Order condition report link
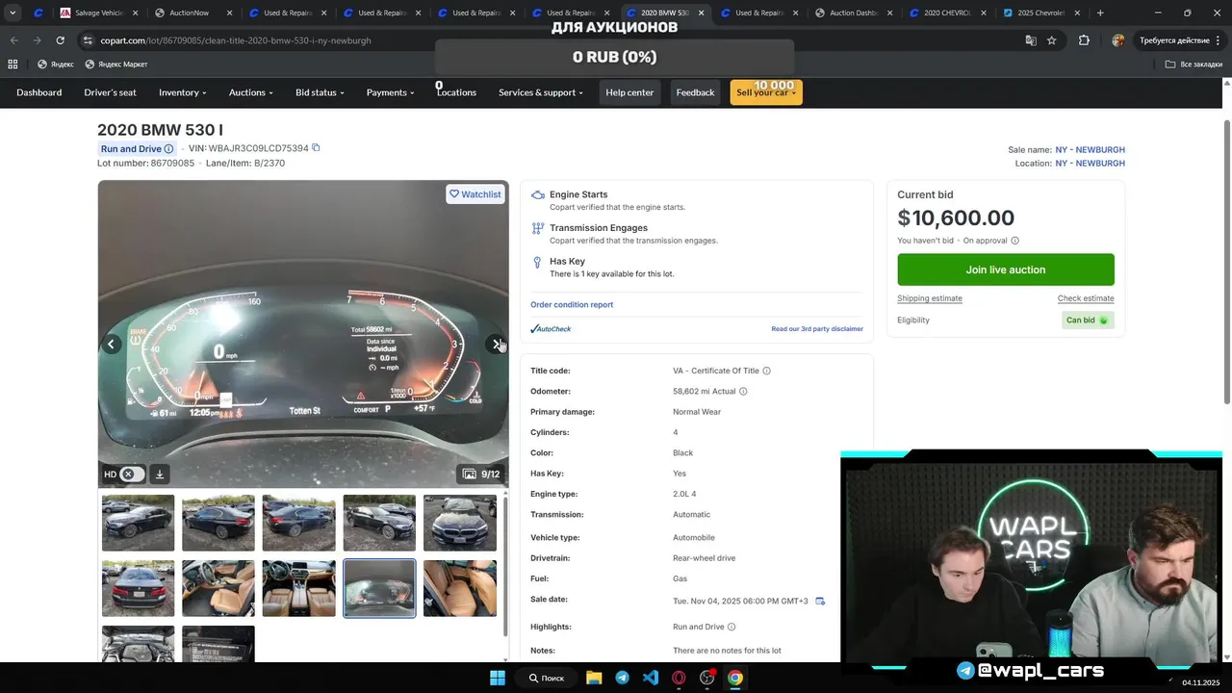Viewport: 1232px width, 693px height. click(x=572, y=305)
